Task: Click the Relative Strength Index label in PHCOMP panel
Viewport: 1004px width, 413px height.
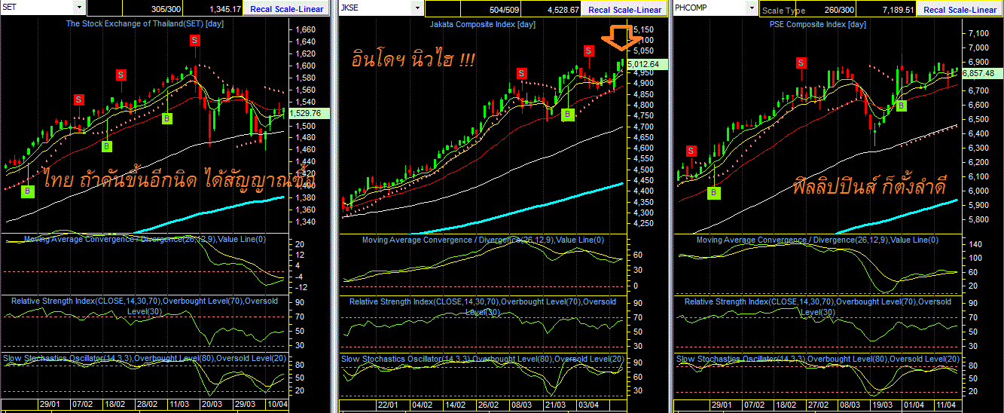Action: (817, 306)
